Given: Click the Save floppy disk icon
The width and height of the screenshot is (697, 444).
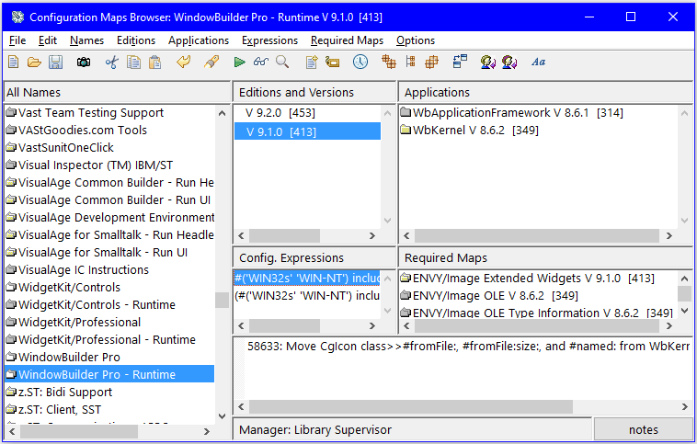Looking at the screenshot, I should click(55, 63).
